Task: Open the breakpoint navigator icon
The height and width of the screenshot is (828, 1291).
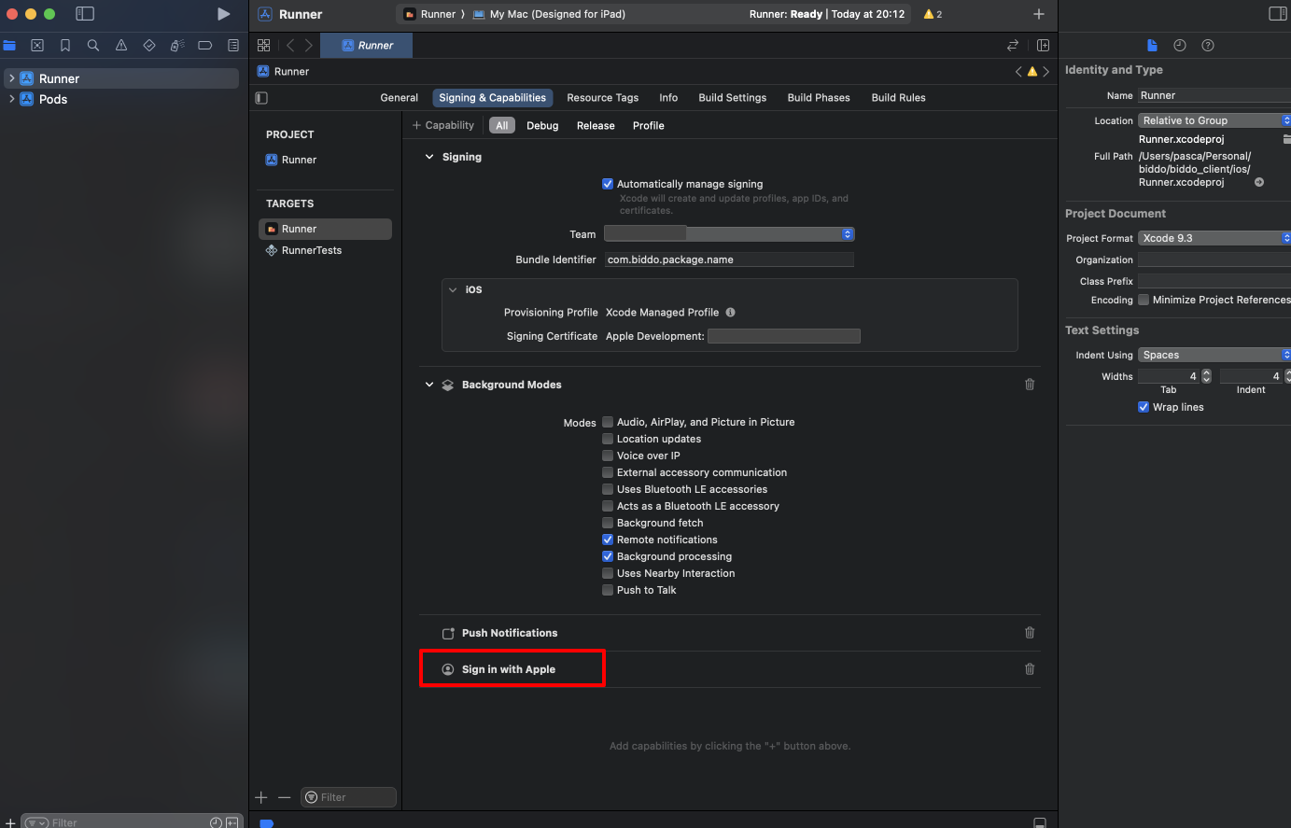Action: tap(205, 46)
